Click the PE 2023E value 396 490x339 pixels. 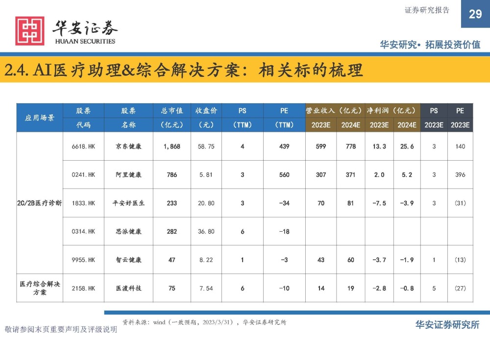pyautogui.click(x=460, y=175)
